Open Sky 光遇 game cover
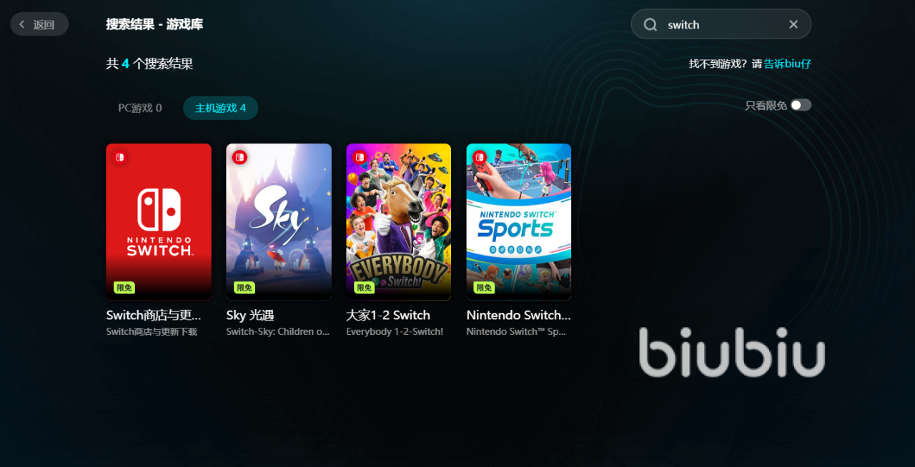 [279, 222]
